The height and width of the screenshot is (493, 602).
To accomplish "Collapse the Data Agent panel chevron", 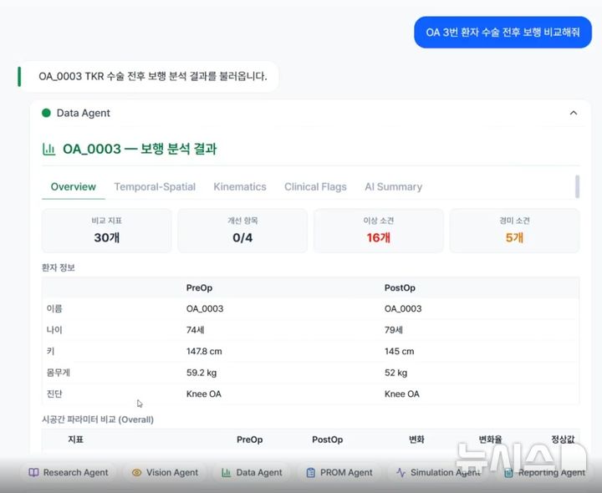I will (574, 113).
